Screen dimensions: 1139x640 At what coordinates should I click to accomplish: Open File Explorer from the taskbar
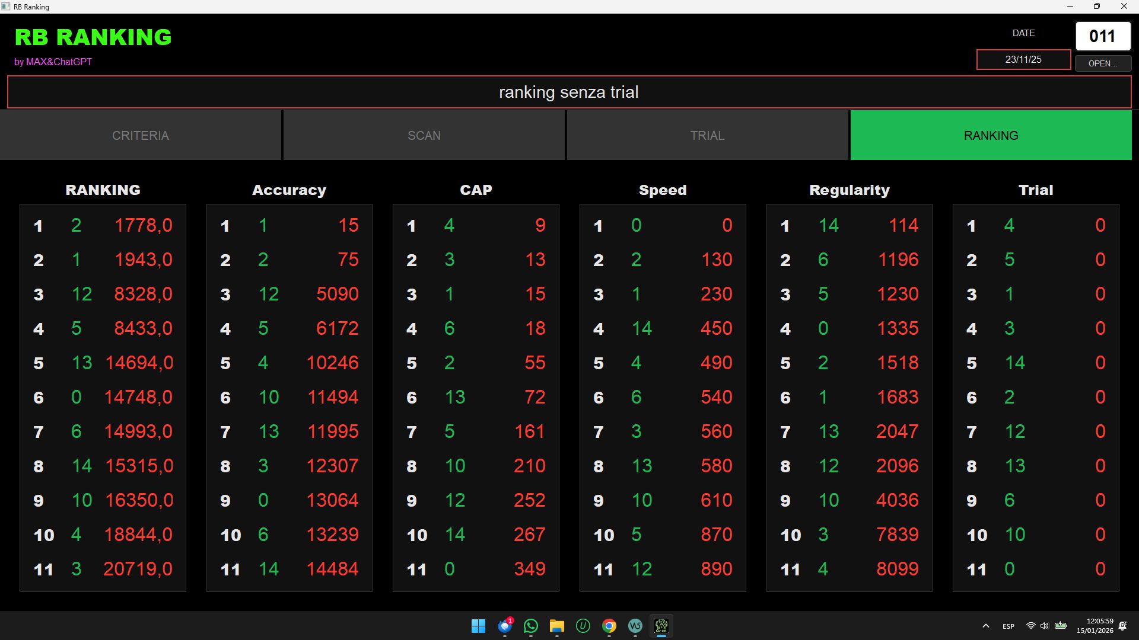coord(556,626)
